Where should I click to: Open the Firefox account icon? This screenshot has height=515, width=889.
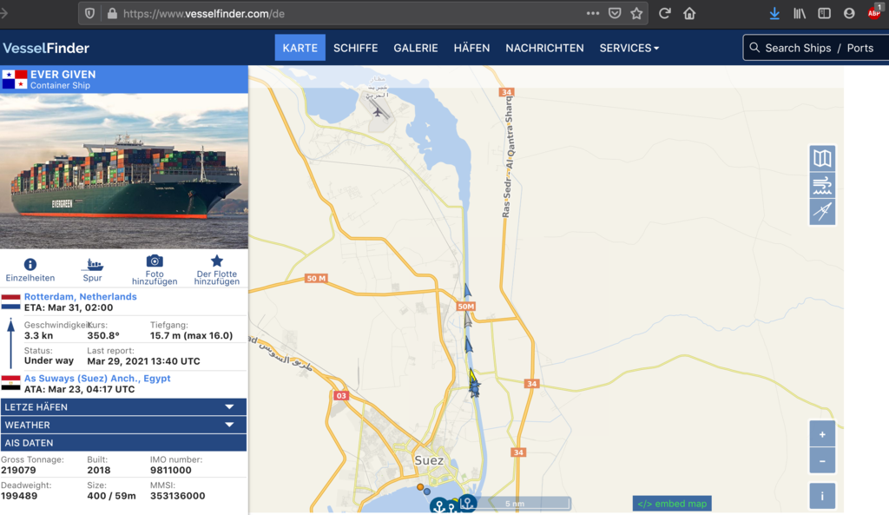[849, 14]
